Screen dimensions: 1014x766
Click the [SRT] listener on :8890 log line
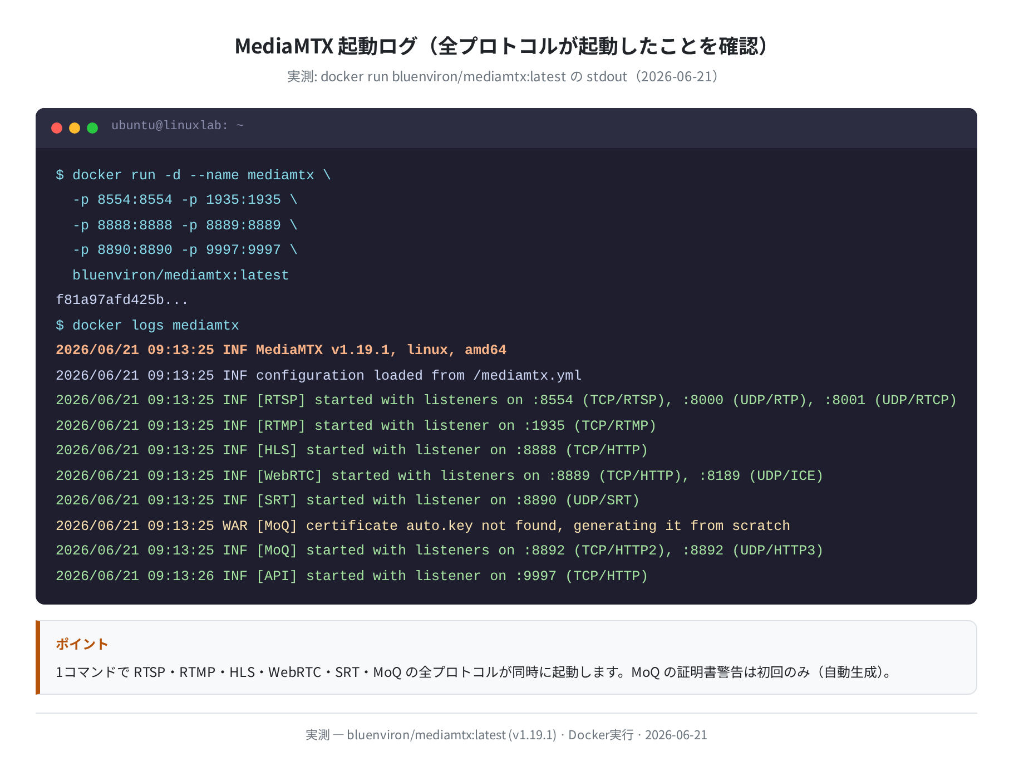348,500
